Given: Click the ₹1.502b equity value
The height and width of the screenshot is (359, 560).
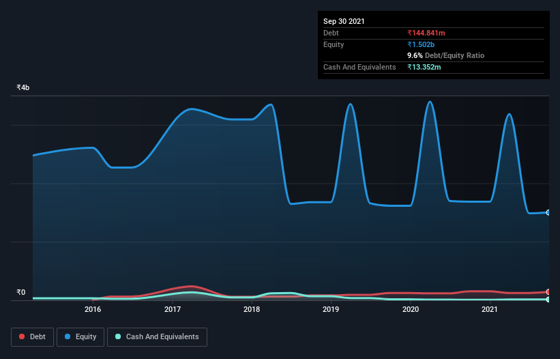Looking at the screenshot, I should click(421, 44).
